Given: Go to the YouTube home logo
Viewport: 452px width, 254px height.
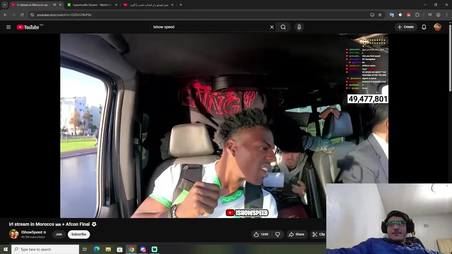Looking at the screenshot, I should click(x=28, y=27).
